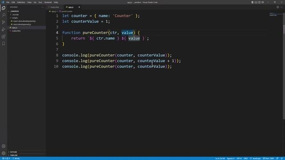Toggle Secondary Side Bar layout button
Image resolution: width=285 pixels, height=160 pixels.
pyautogui.click(x=259, y=2)
